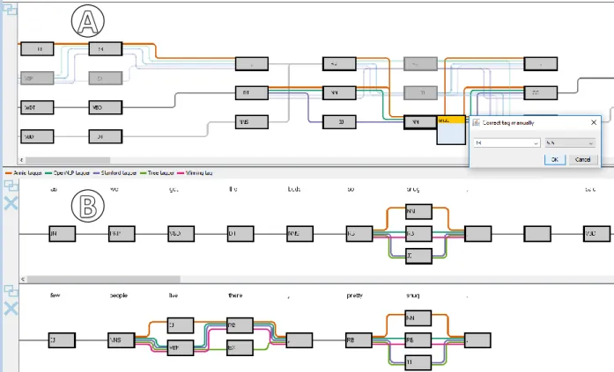Click the Tree tagger legend entry

[x=157, y=172]
